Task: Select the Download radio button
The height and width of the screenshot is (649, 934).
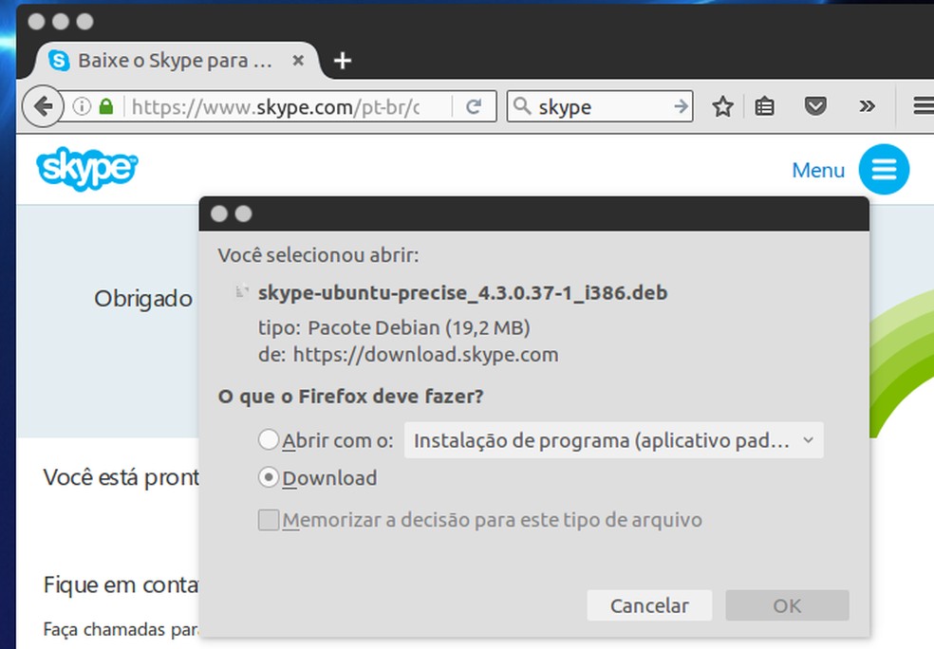Action: 271,479
